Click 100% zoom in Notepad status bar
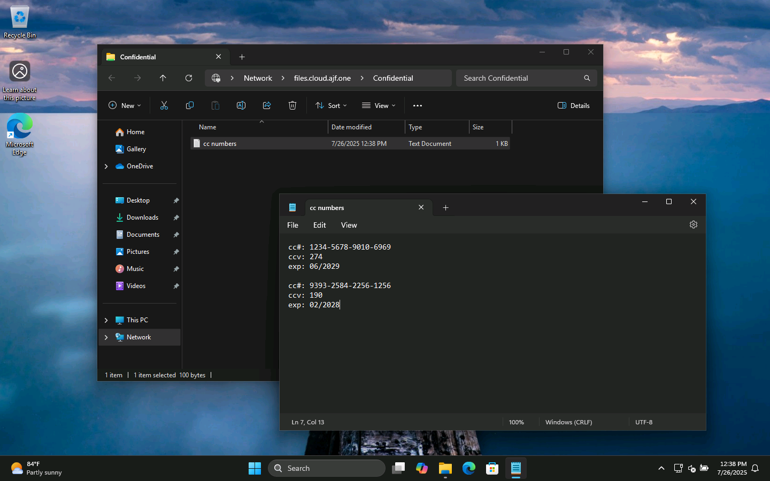 point(516,422)
